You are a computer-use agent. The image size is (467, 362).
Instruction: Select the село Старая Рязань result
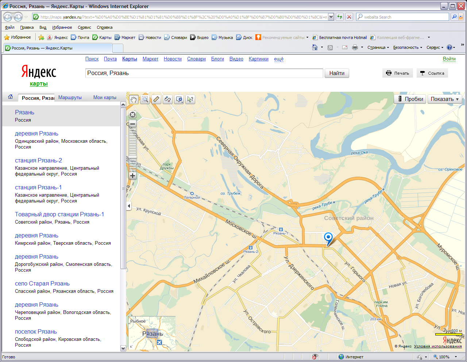point(42,283)
